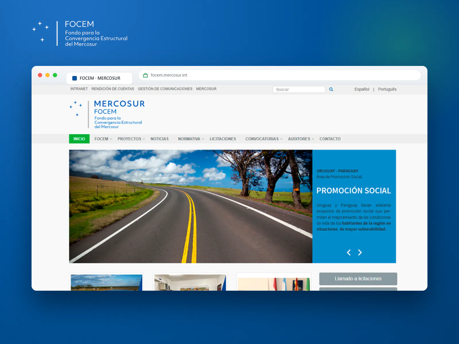The height and width of the screenshot is (344, 459).
Task: Open the INTRANET link
Action: (x=79, y=89)
